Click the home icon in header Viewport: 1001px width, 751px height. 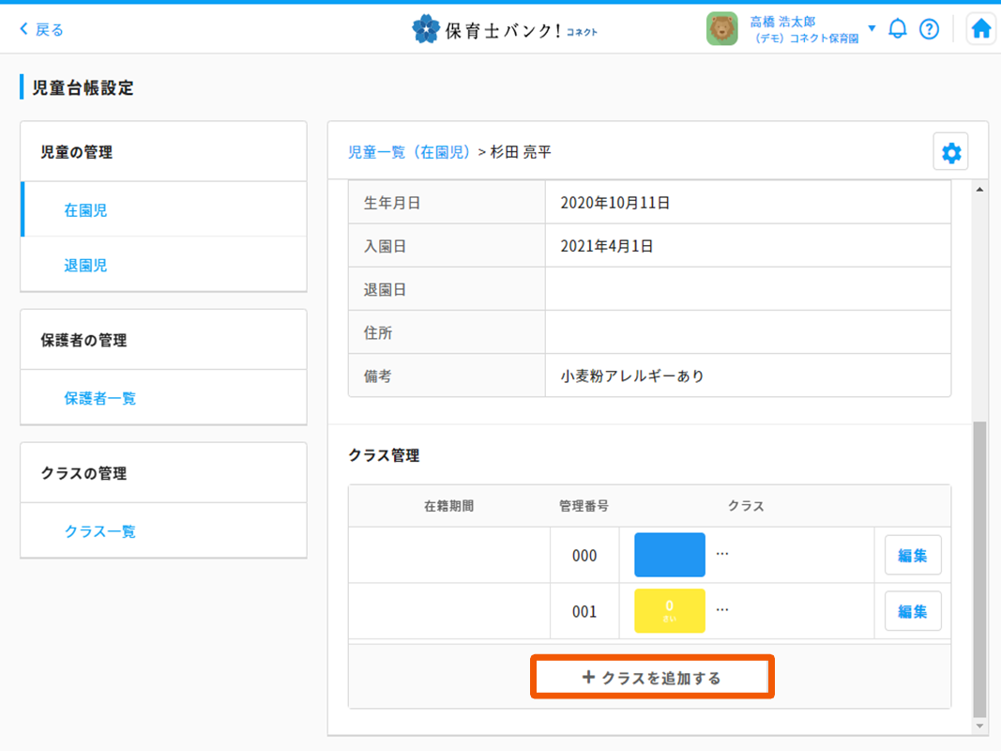pos(981,29)
